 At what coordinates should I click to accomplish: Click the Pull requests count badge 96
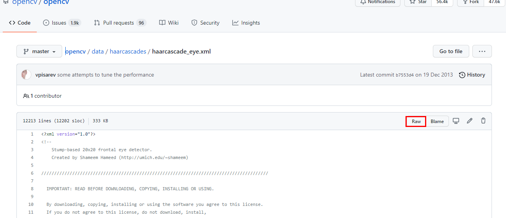pos(141,23)
